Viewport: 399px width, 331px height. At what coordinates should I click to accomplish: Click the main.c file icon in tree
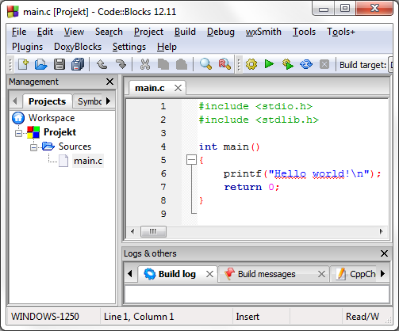pyautogui.click(x=63, y=161)
